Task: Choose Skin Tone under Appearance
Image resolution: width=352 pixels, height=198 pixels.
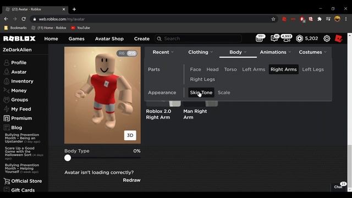Action: coord(201,92)
